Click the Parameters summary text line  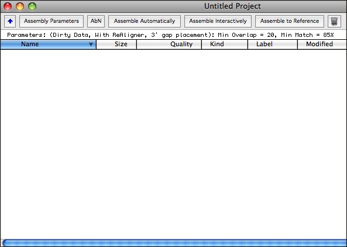(170, 35)
